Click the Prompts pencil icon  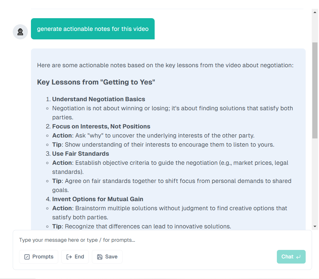tap(27, 257)
